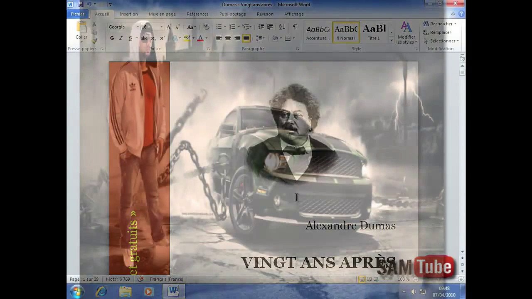Click the Français (France) language indicator
Viewport: 532px width, 299px height.
(x=166, y=279)
